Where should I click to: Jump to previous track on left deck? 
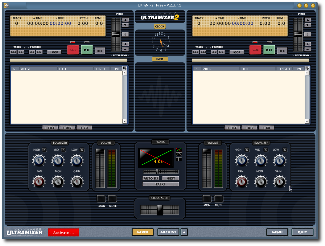point(14,52)
